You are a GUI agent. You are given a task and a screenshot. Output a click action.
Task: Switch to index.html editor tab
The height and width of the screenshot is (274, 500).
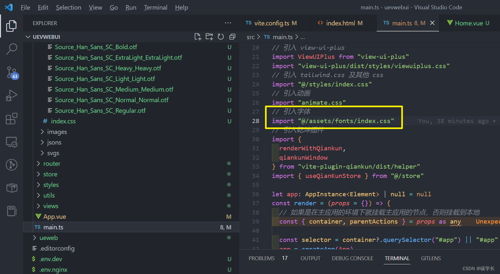tap(344, 23)
